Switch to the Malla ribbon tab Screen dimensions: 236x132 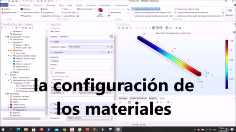pos(70,5)
